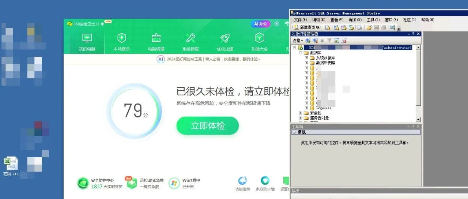This screenshot has height=199, width=468.
Task: Open the 连接 dropdown in Object Explorer
Action: pyautogui.click(x=297, y=41)
